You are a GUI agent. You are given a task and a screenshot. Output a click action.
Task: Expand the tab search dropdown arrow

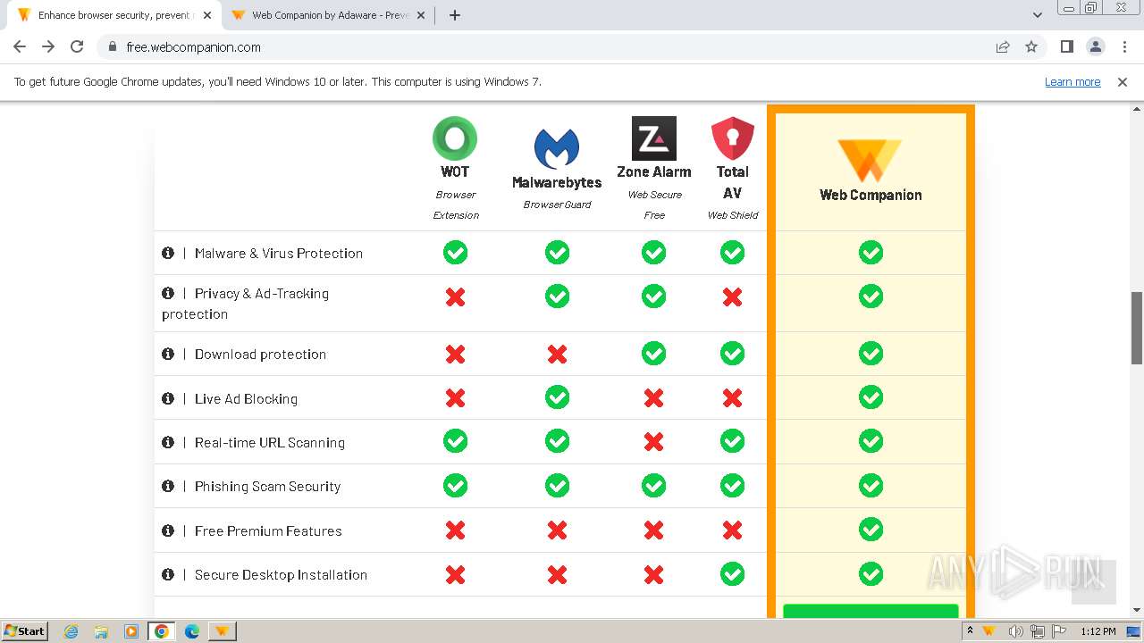pyautogui.click(x=1037, y=15)
